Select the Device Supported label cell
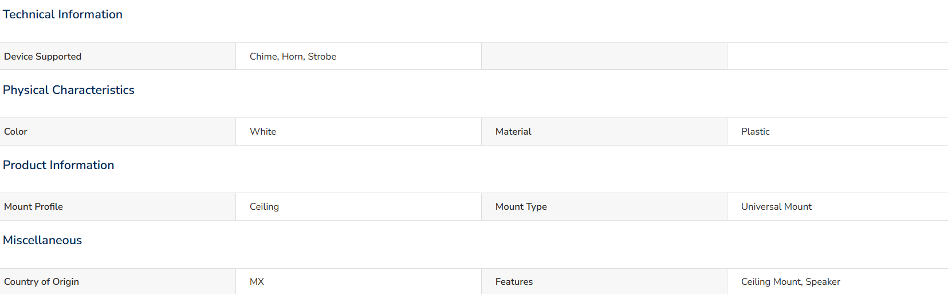The height and width of the screenshot is (294, 948). [x=117, y=56]
